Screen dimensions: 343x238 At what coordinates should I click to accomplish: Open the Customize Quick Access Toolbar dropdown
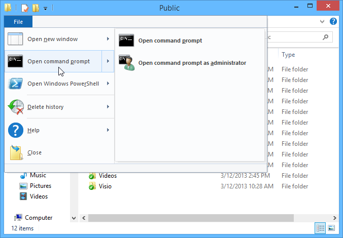pos(46,8)
